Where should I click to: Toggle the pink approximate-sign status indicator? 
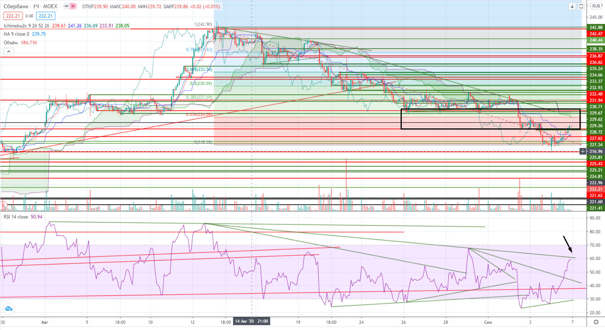[x=73, y=6]
